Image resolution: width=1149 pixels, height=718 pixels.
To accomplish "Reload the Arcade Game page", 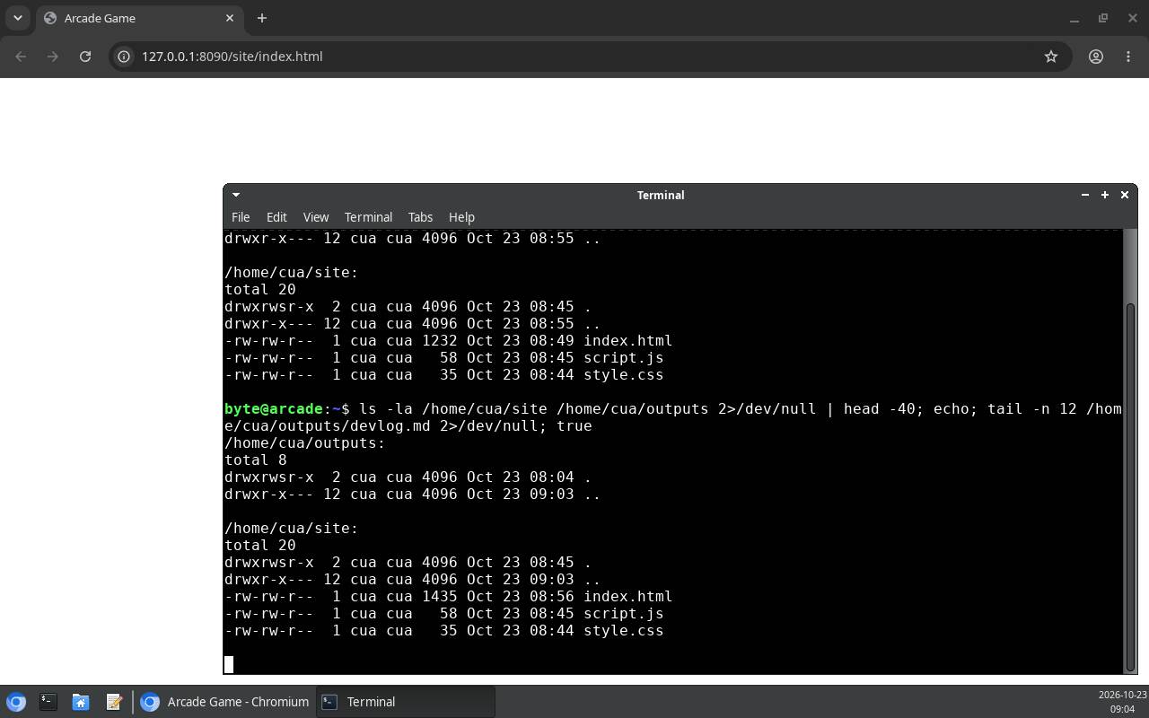I will click(x=85, y=57).
